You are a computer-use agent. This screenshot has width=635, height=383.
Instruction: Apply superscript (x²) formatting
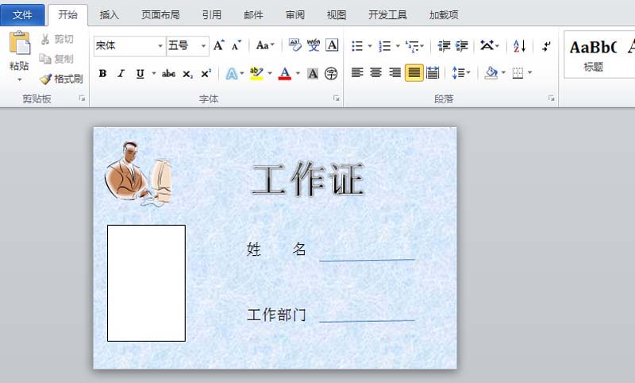pyautogui.click(x=206, y=74)
